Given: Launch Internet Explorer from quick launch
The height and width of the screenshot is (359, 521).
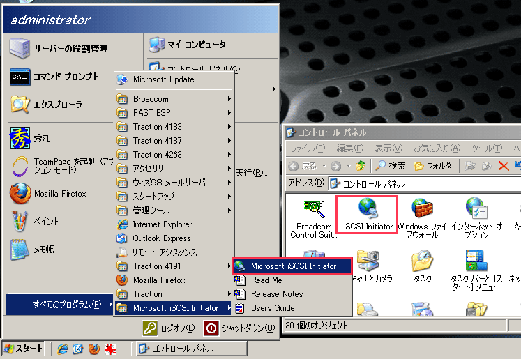Looking at the screenshot, I should point(63,349).
